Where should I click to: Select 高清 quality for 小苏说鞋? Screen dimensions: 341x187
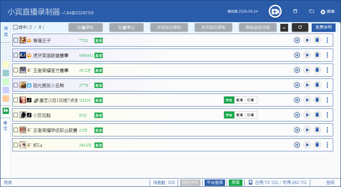point(239,115)
